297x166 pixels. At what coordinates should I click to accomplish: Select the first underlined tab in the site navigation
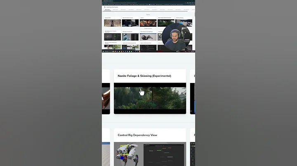(x=107, y=9)
